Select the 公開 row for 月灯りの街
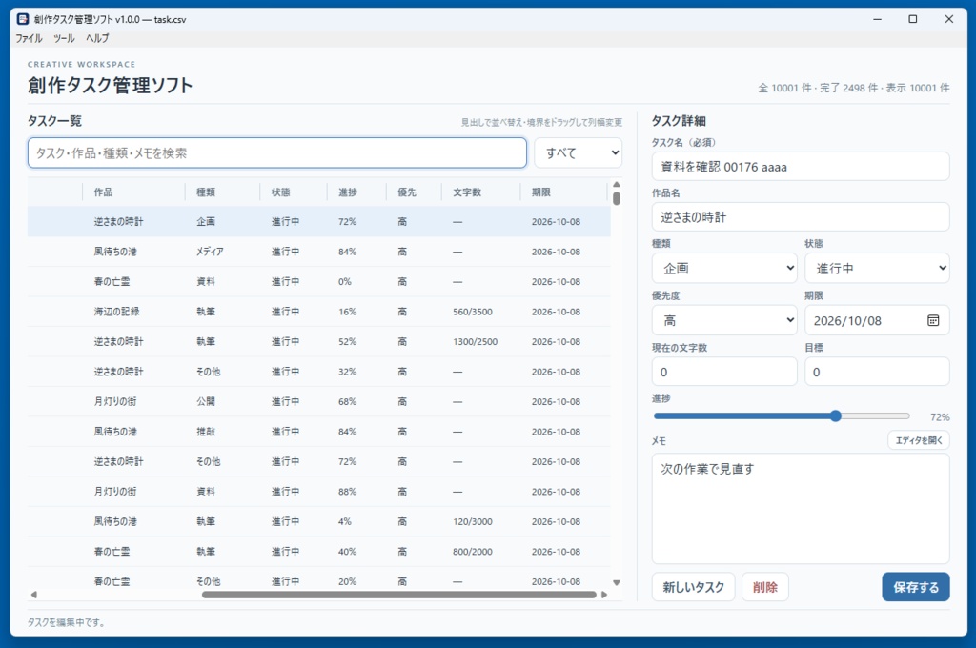976x648 pixels. click(x=318, y=401)
